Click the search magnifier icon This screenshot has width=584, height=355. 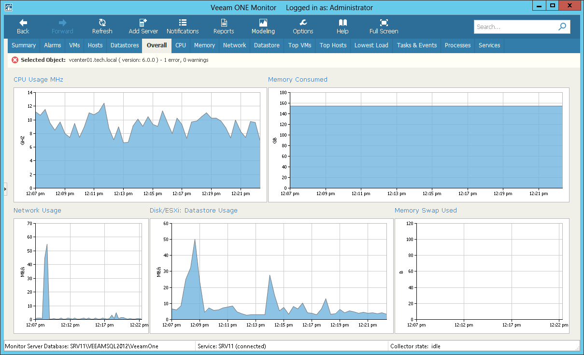click(x=562, y=27)
